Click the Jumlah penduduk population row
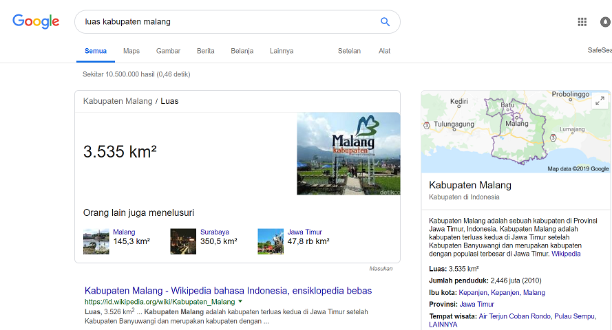Viewport: 612px width, 330px height. tap(485, 280)
